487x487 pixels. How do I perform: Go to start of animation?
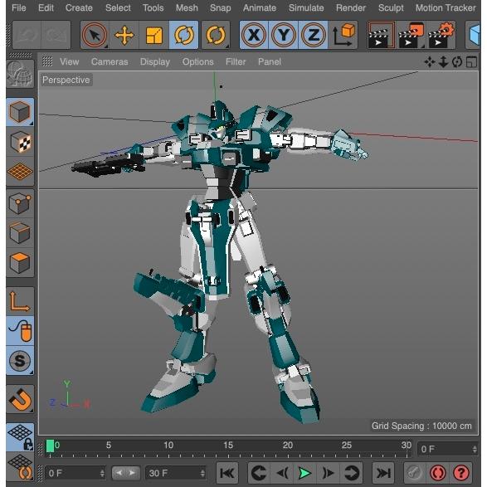tap(227, 473)
